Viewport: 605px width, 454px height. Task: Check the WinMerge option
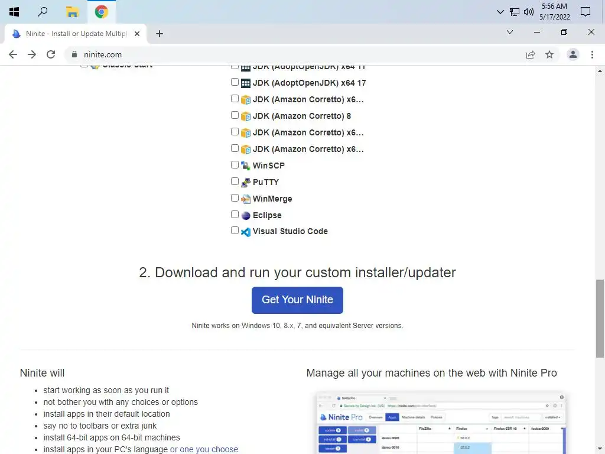coord(235,198)
